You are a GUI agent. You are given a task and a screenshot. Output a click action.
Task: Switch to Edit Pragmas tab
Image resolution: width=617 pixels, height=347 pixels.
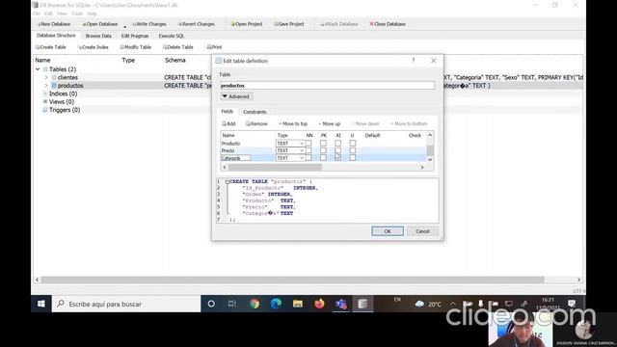[135, 36]
